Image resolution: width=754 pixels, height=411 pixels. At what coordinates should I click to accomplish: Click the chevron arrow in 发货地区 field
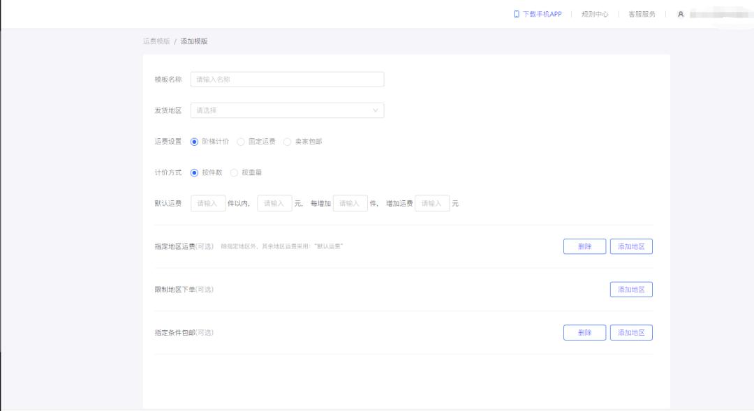click(376, 110)
